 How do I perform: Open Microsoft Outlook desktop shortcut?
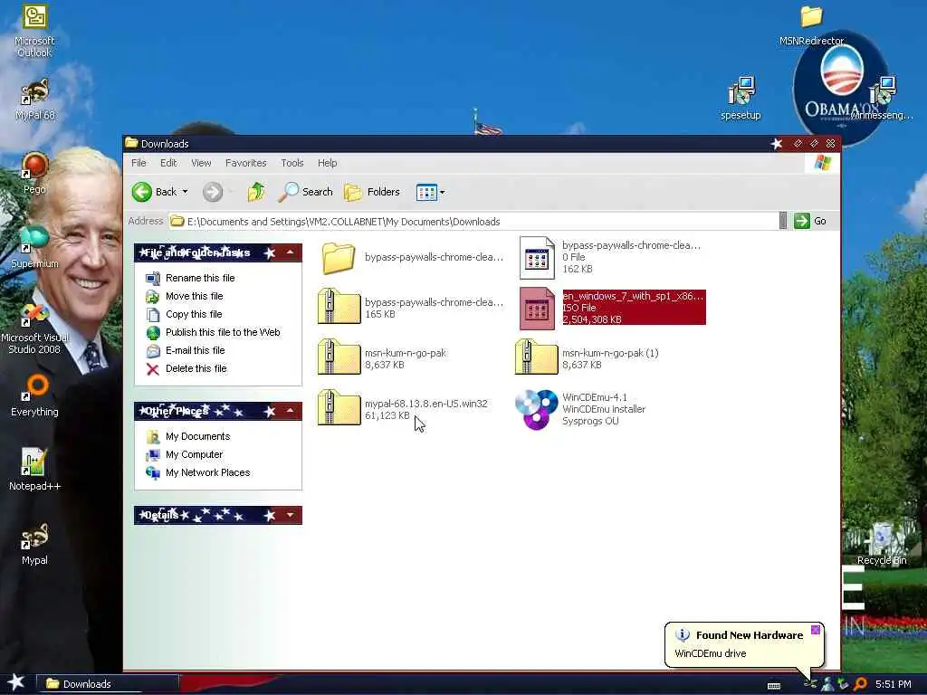pos(34,30)
